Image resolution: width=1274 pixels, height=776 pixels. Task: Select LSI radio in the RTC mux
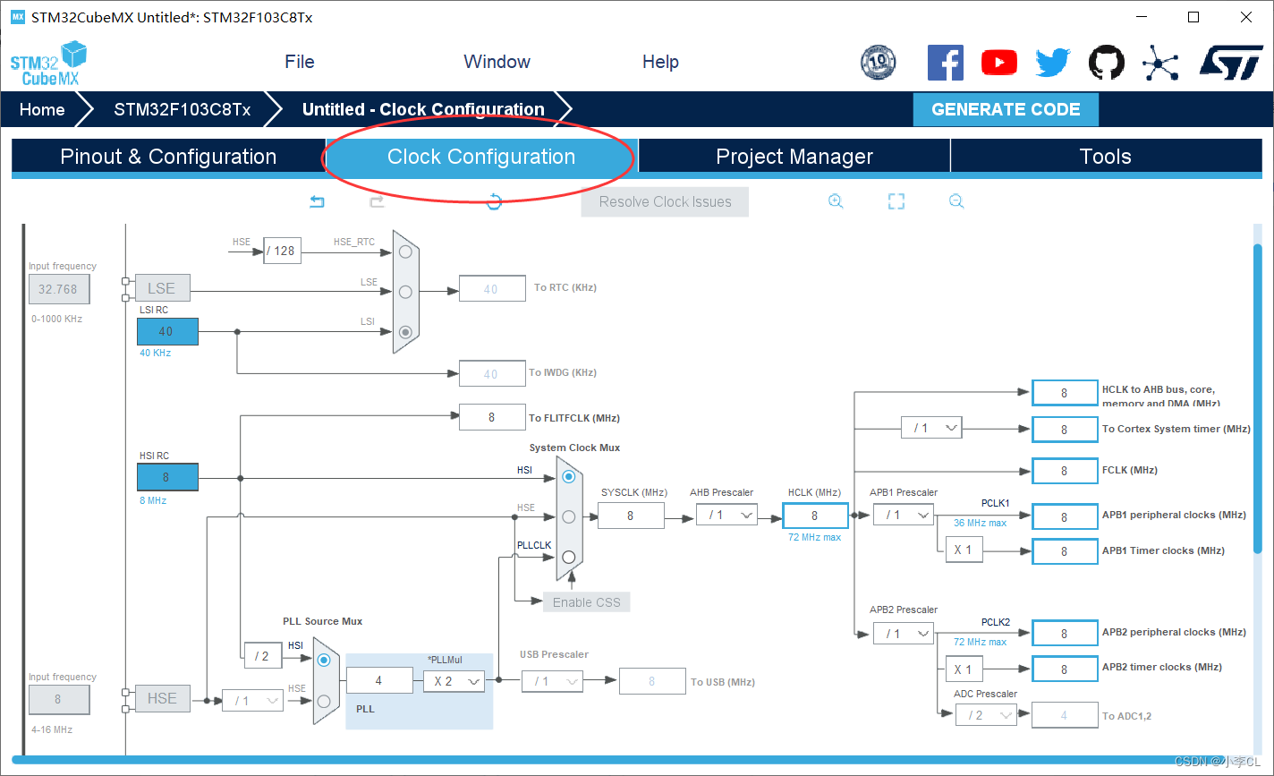coord(405,331)
